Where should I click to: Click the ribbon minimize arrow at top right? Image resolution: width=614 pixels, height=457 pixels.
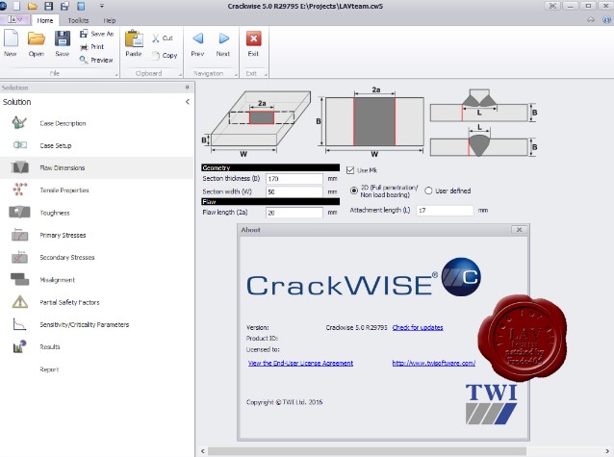[x=591, y=19]
